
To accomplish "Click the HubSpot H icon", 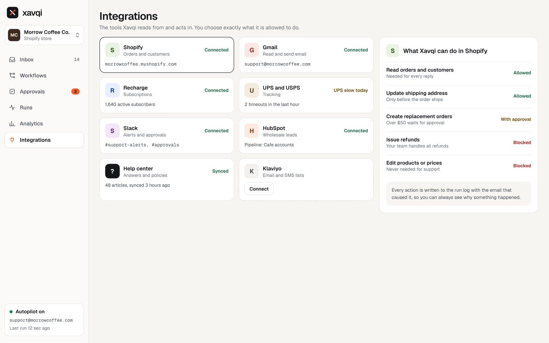I will (x=252, y=131).
